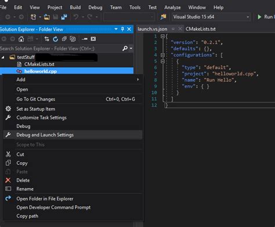Collapse the configurations array on line 4

(x=162, y=55)
